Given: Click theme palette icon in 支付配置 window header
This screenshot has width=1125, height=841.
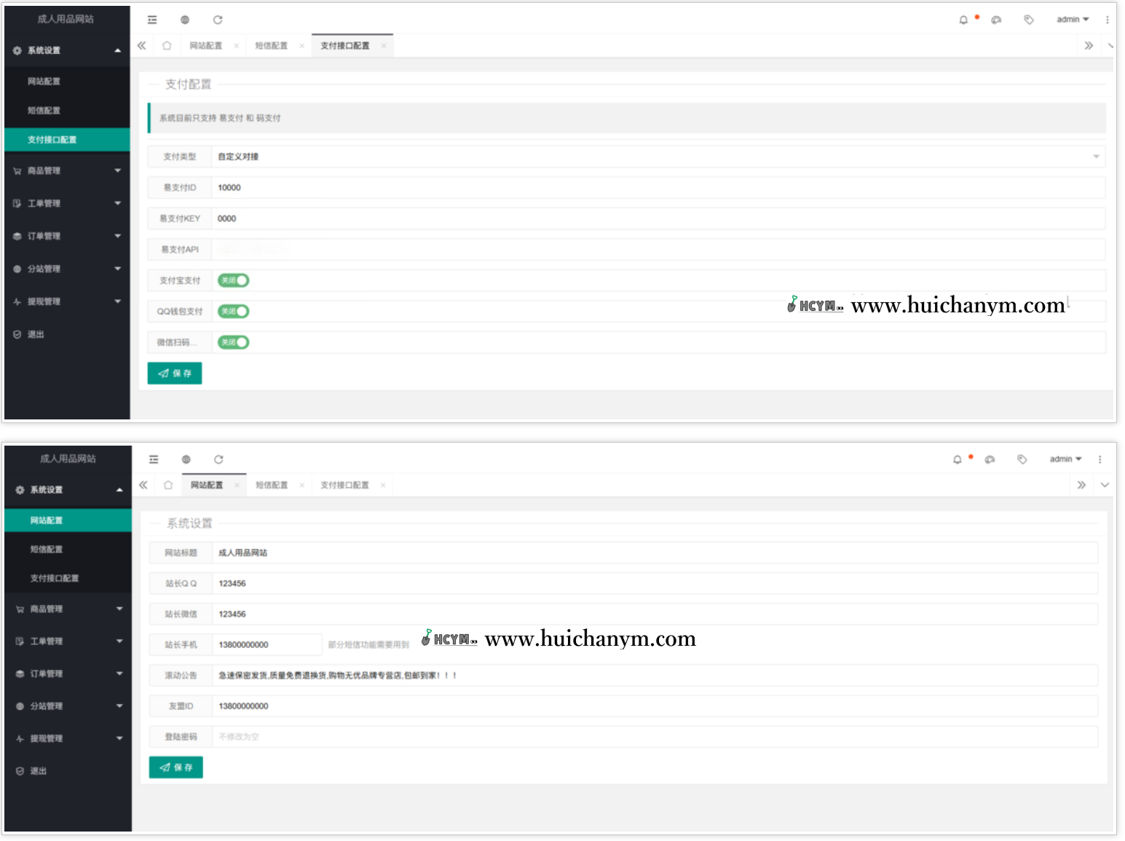Looking at the screenshot, I should click(996, 20).
